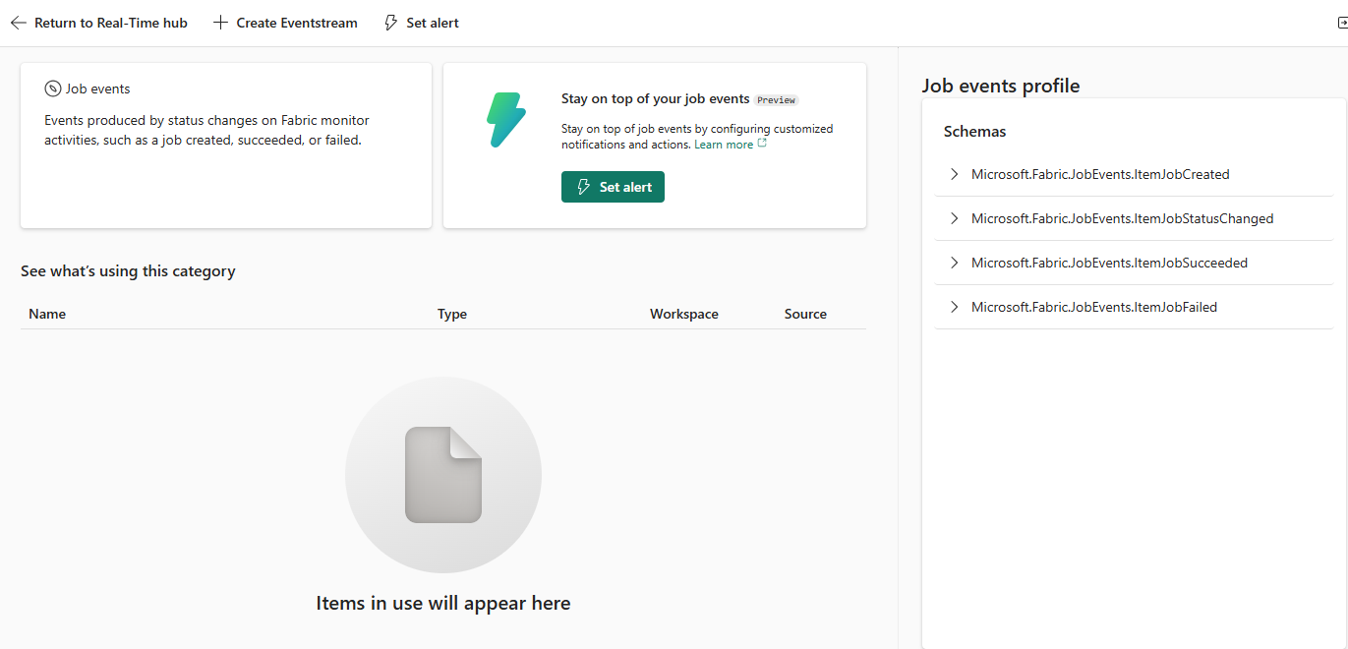Click the lightning icon beside Set alert in top toolbar
Viewport: 1348px width, 649px height.
[x=390, y=23]
